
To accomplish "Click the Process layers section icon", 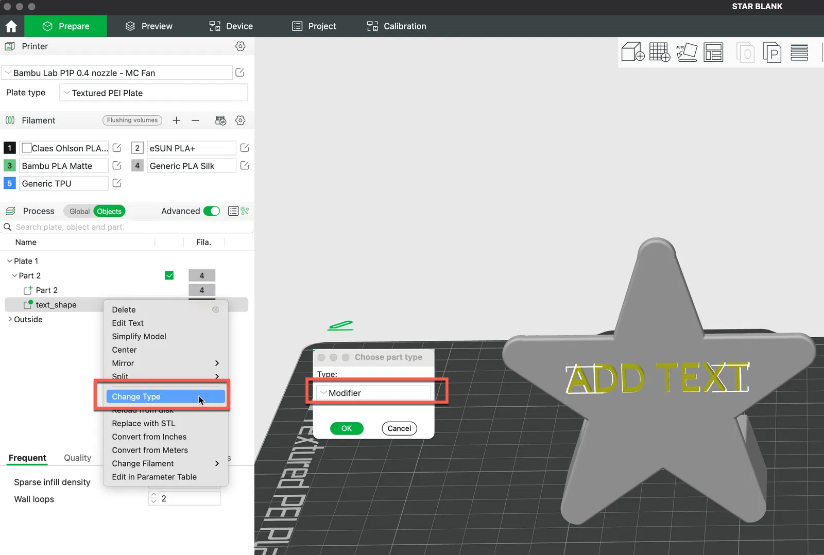I will click(10, 211).
